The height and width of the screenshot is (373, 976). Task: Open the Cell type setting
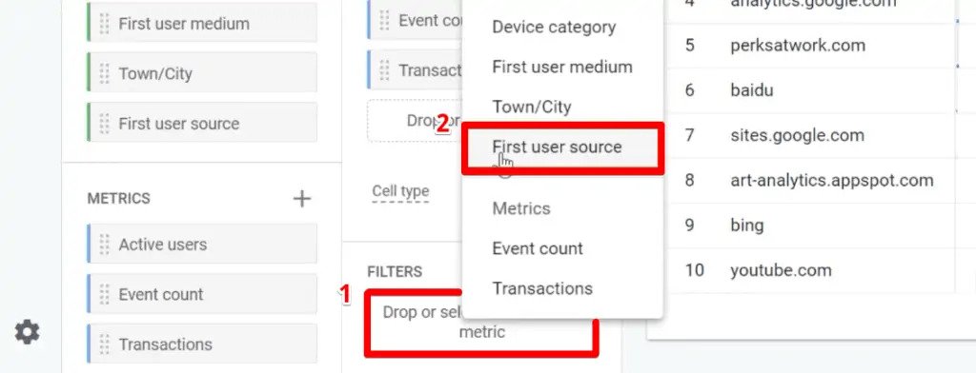coord(400,191)
